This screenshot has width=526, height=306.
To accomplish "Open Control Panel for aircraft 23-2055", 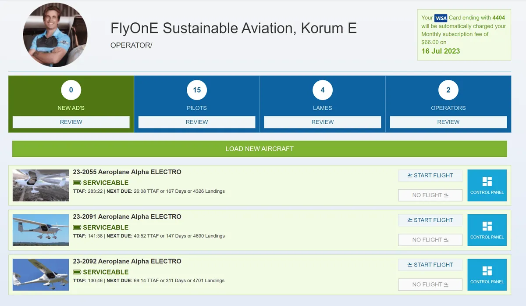I will [487, 185].
